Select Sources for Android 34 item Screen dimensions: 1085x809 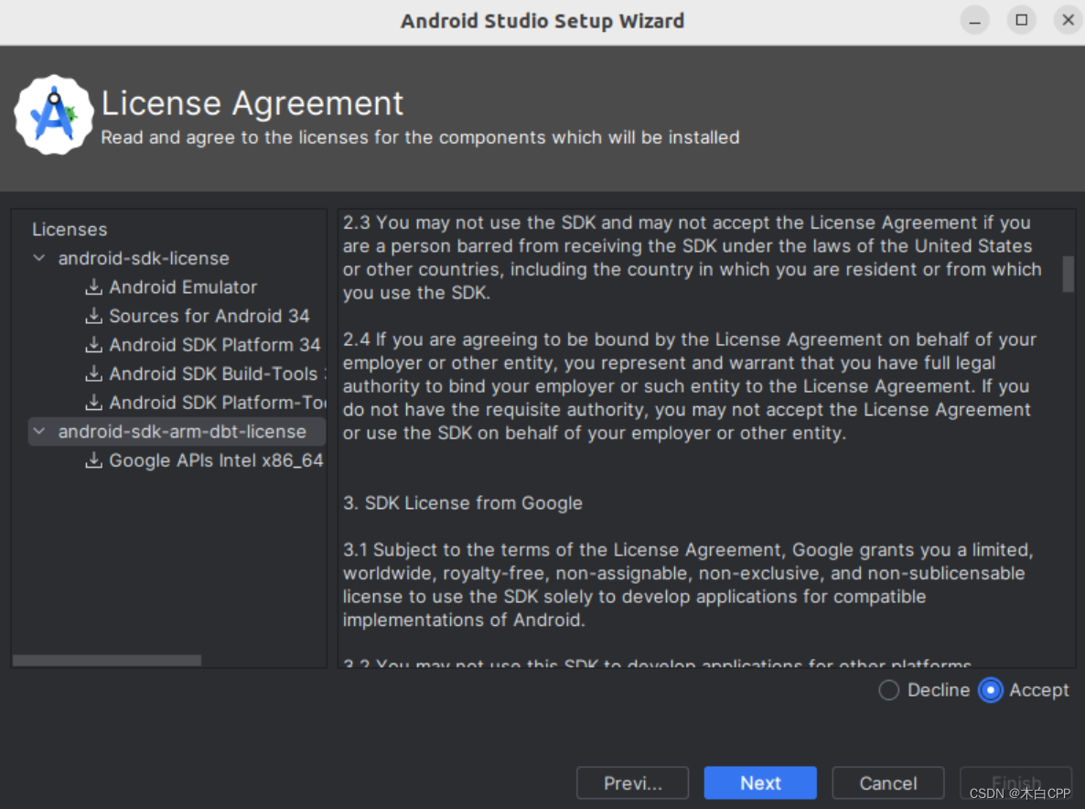[x=209, y=316]
